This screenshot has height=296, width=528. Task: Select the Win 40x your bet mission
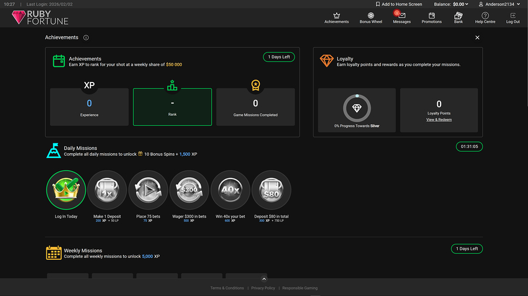(x=230, y=190)
